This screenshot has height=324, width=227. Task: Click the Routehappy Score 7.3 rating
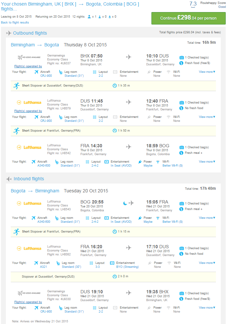coord(193,4)
